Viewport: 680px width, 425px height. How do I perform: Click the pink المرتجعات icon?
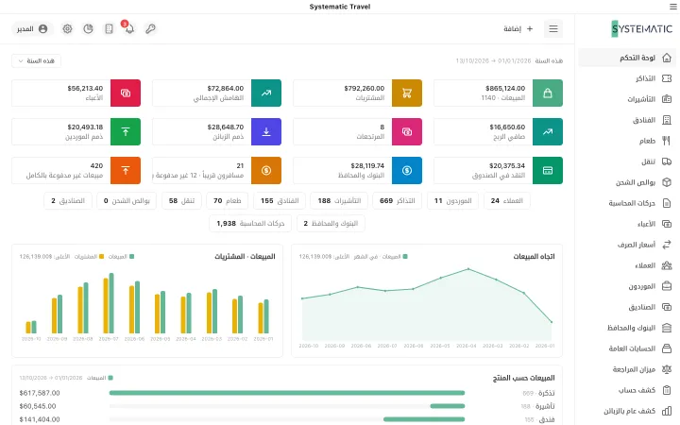(x=407, y=131)
